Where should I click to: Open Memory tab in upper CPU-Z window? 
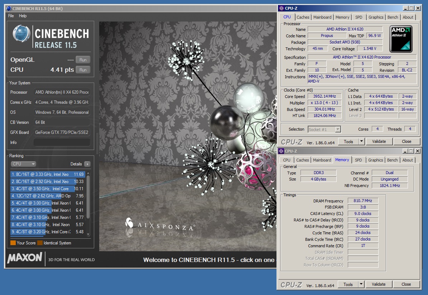[x=342, y=17]
